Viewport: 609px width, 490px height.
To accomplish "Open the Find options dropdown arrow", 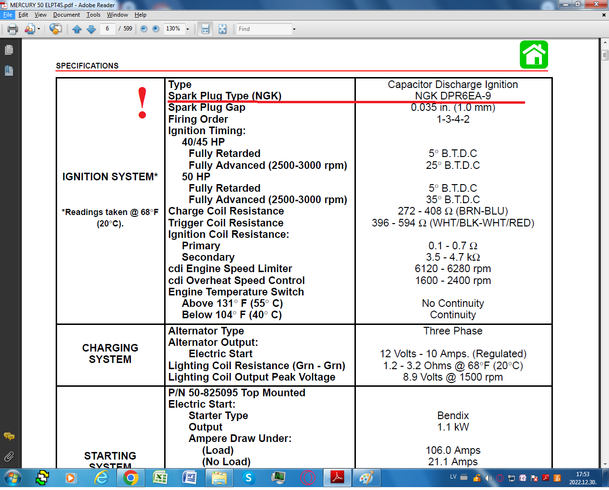I will pyautogui.click(x=294, y=29).
